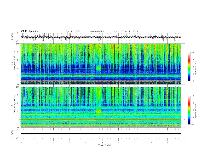
Task: Click time axis tick label "2"
Action: click(53, 142)
